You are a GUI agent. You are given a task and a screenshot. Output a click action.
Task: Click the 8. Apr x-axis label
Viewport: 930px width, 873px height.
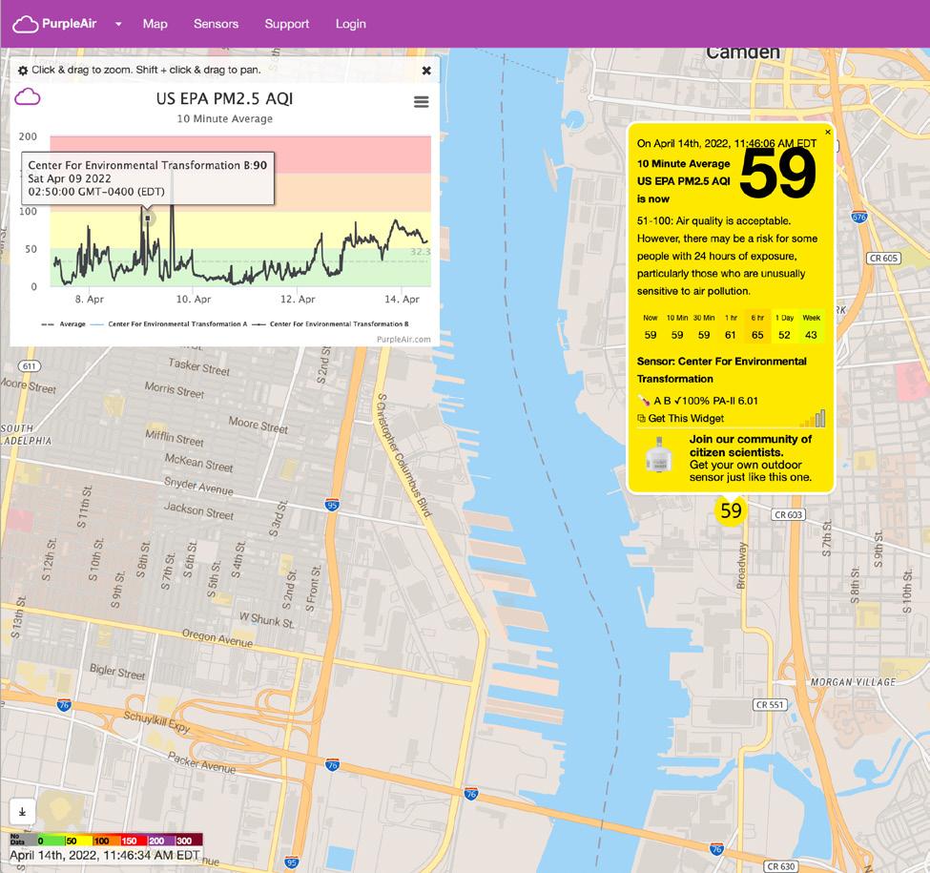pos(89,300)
